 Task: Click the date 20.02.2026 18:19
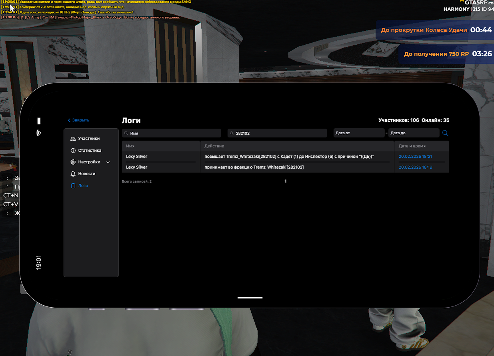(415, 167)
